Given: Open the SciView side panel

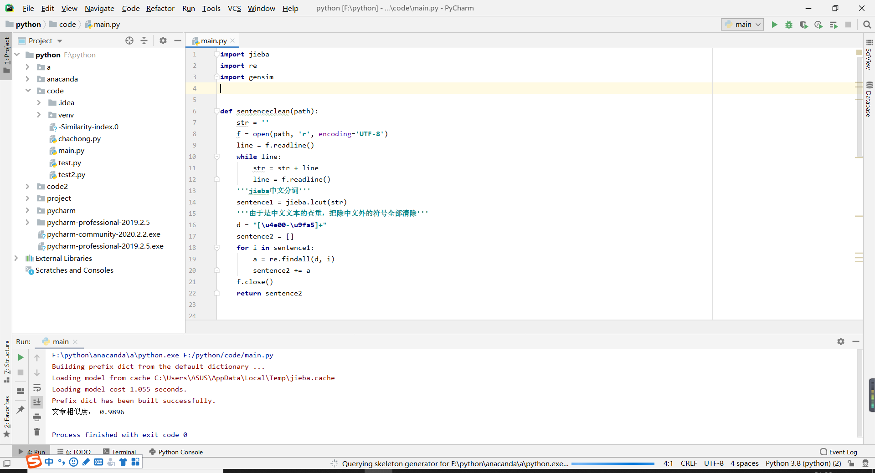Looking at the screenshot, I should [869, 55].
